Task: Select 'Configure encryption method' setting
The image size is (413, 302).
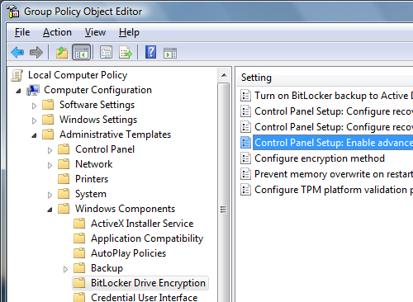Action: click(320, 158)
